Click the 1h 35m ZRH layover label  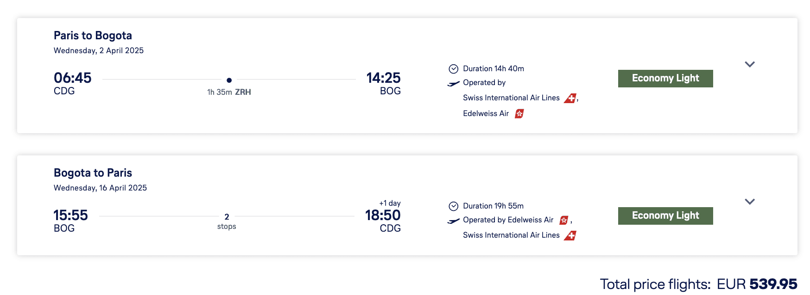click(229, 92)
